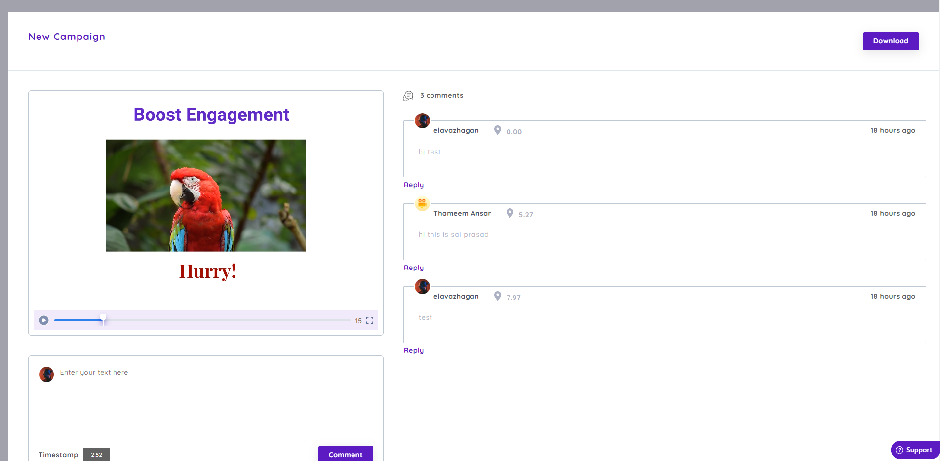Click the play button on the video player

tap(44, 320)
